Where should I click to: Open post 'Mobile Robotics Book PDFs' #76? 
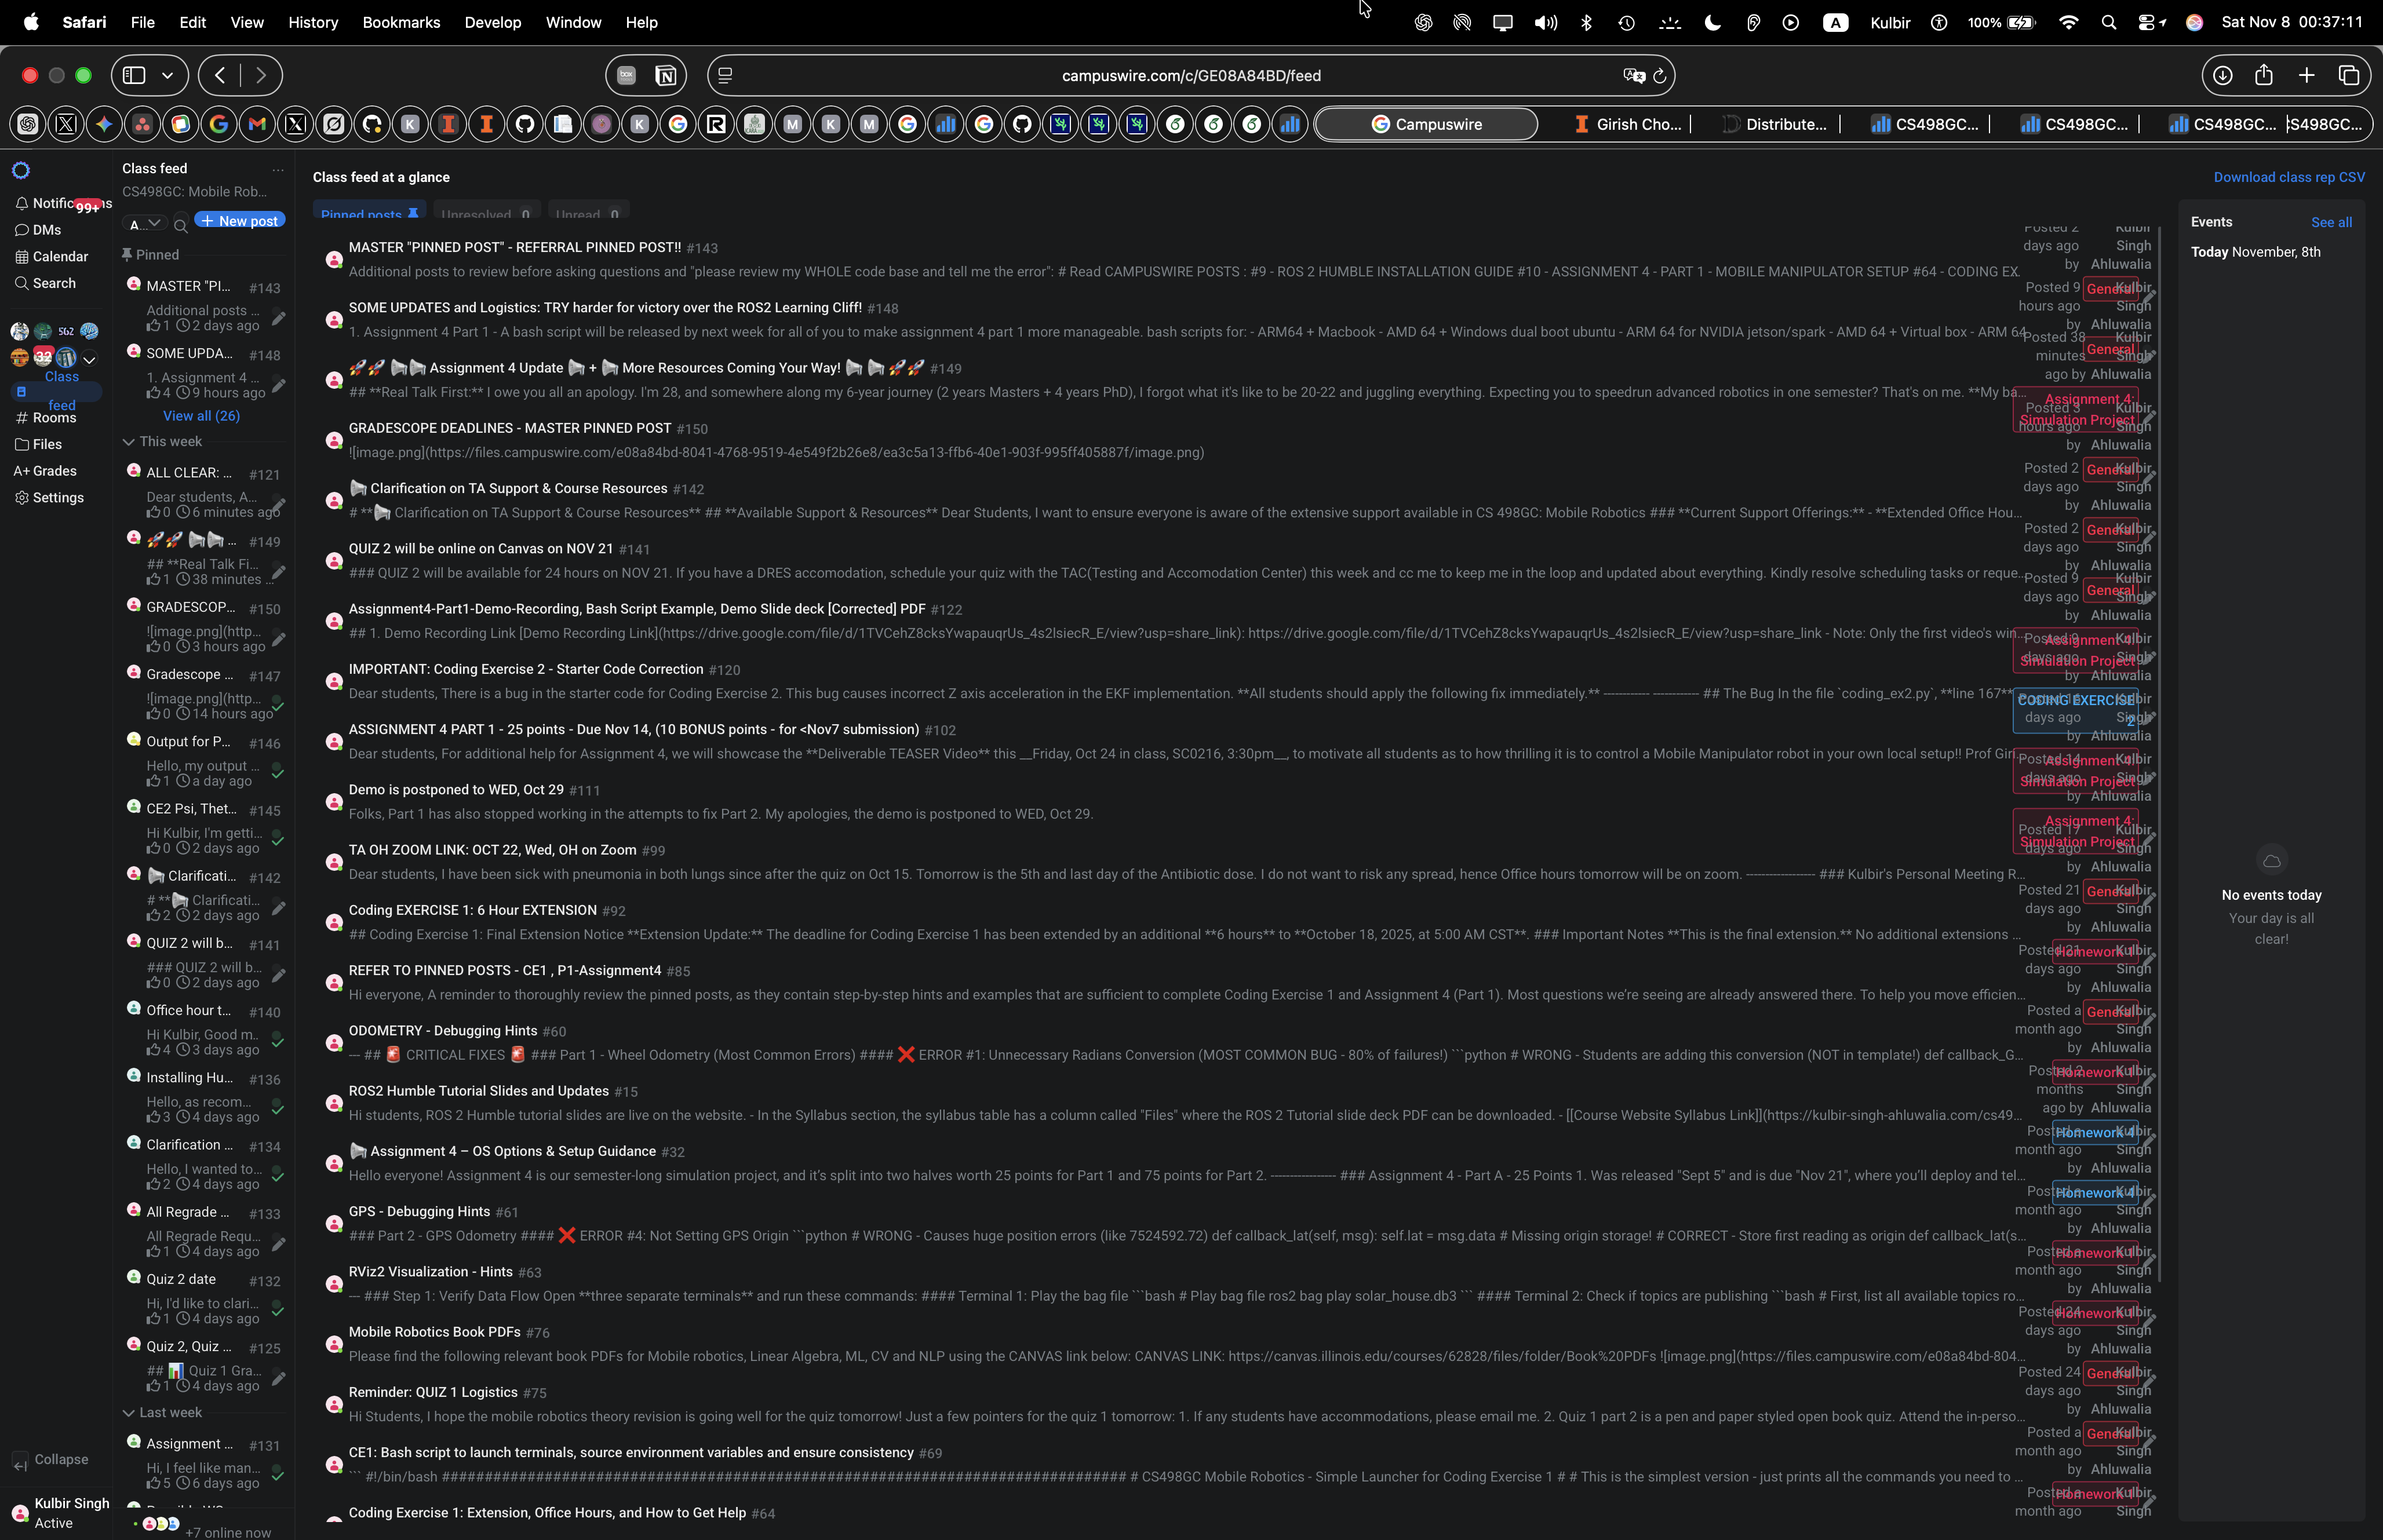434,1332
